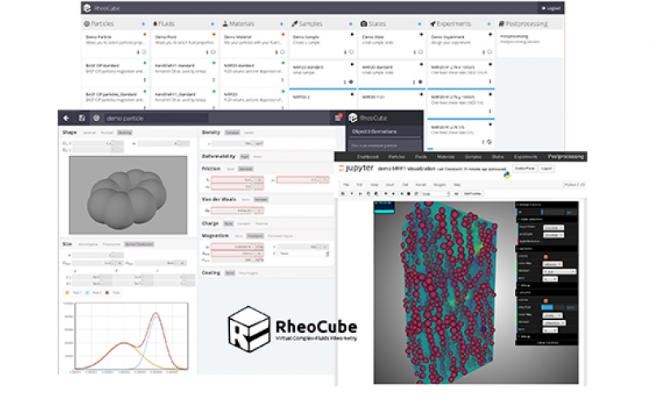The width and height of the screenshot is (650, 406).
Task: Toggle the Peak 1 legend swatch
Action: point(67,292)
